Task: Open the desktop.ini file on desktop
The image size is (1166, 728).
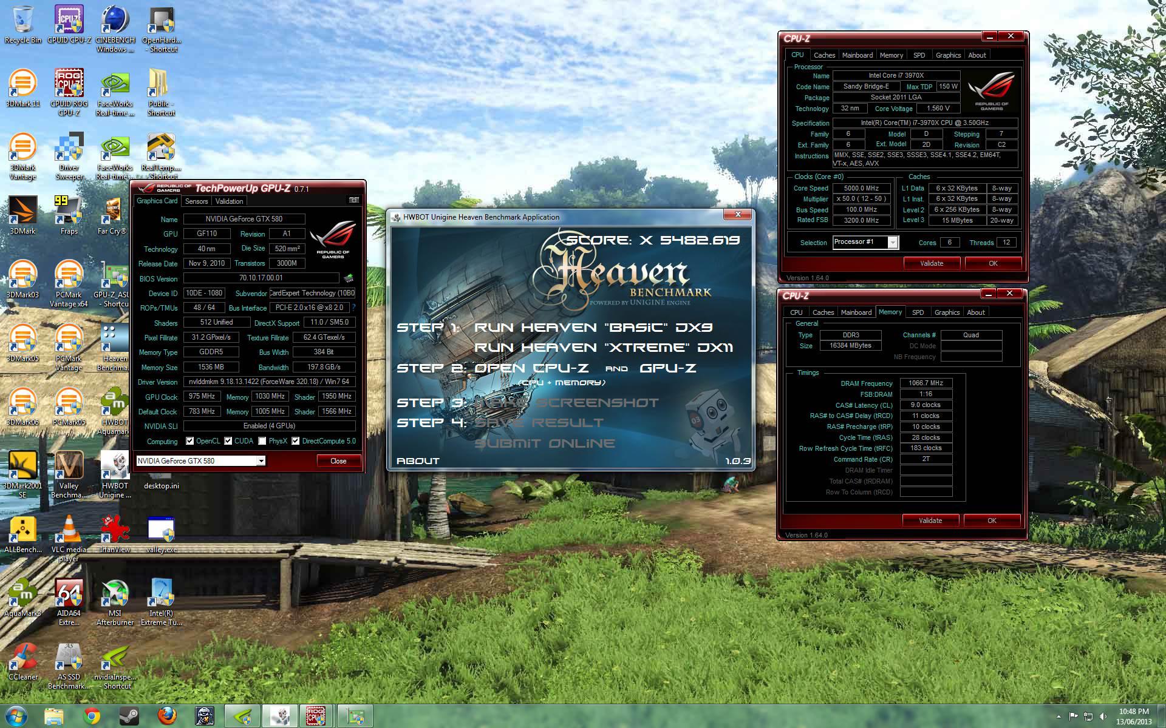Action: click(161, 485)
